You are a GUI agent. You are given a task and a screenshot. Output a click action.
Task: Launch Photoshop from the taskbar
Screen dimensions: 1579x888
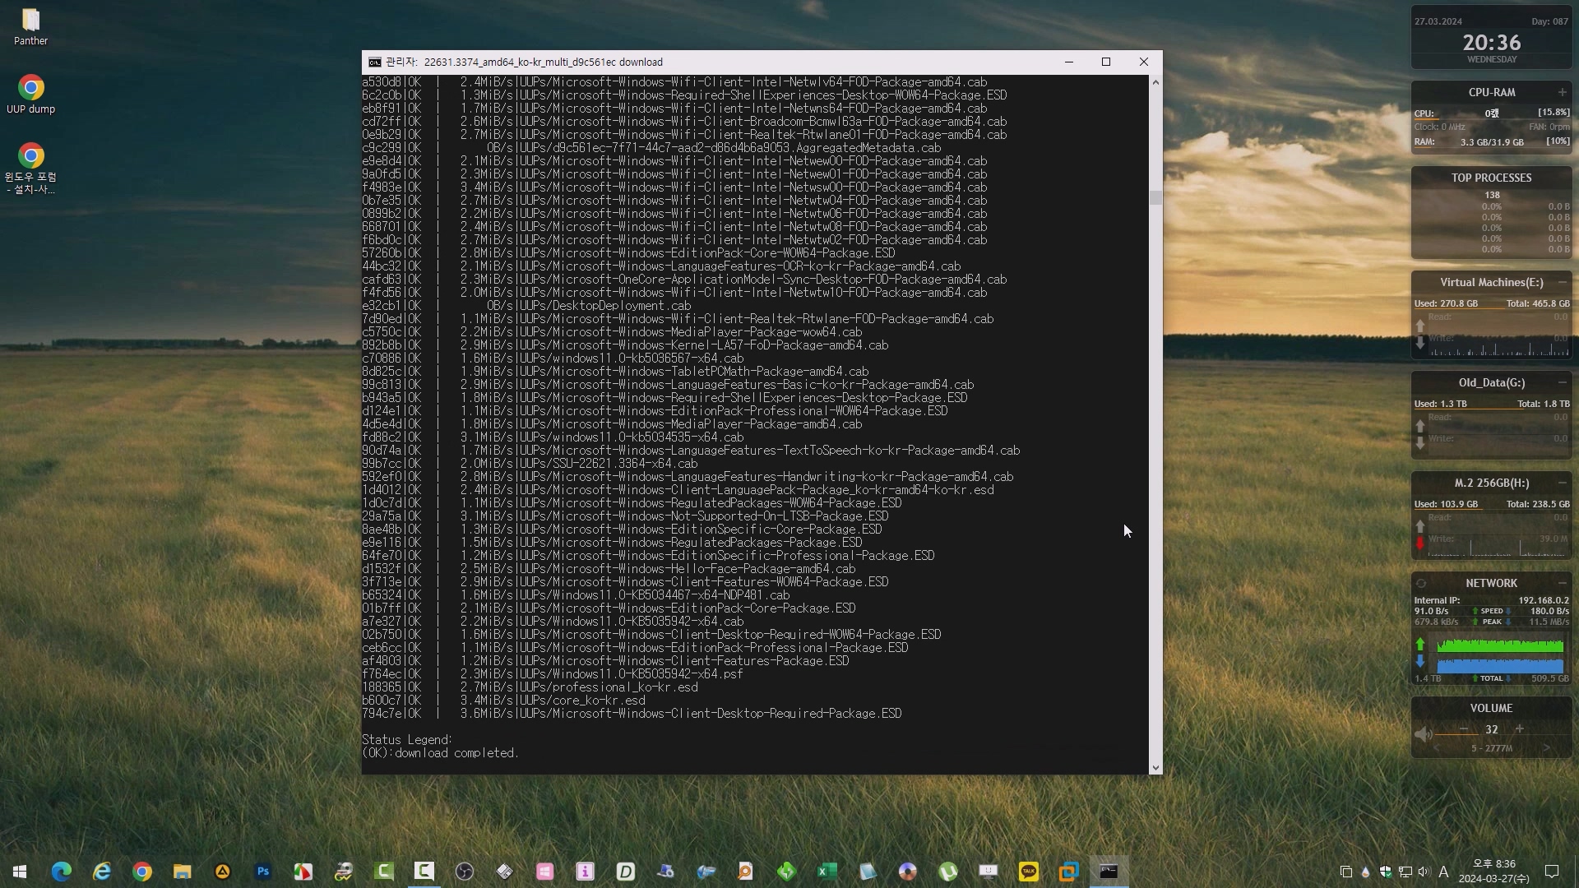tap(263, 872)
